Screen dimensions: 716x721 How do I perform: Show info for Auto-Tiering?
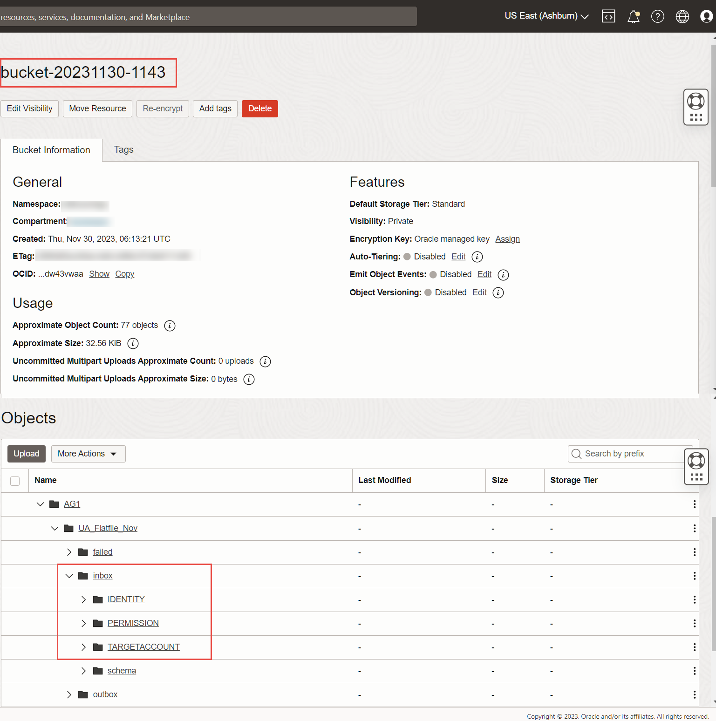coord(477,257)
